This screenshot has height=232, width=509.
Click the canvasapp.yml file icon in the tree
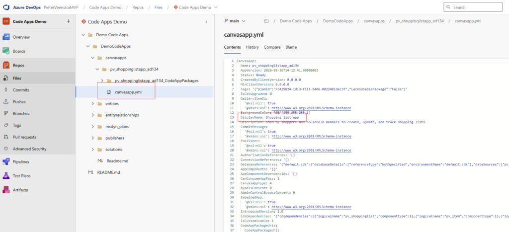click(109, 92)
